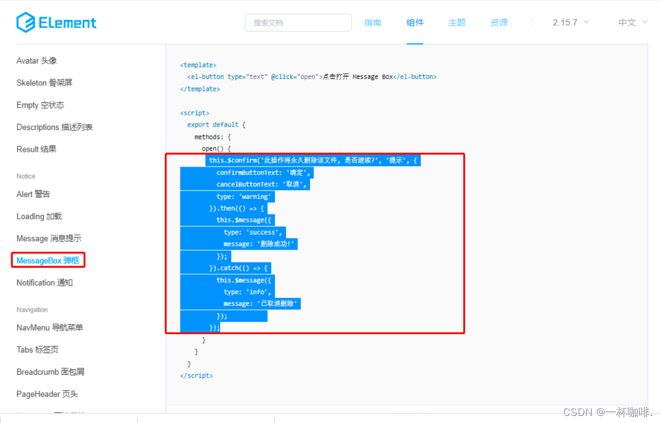The height and width of the screenshot is (423, 661).
Task: Open Loading 加载 in sidebar
Action: (x=39, y=217)
